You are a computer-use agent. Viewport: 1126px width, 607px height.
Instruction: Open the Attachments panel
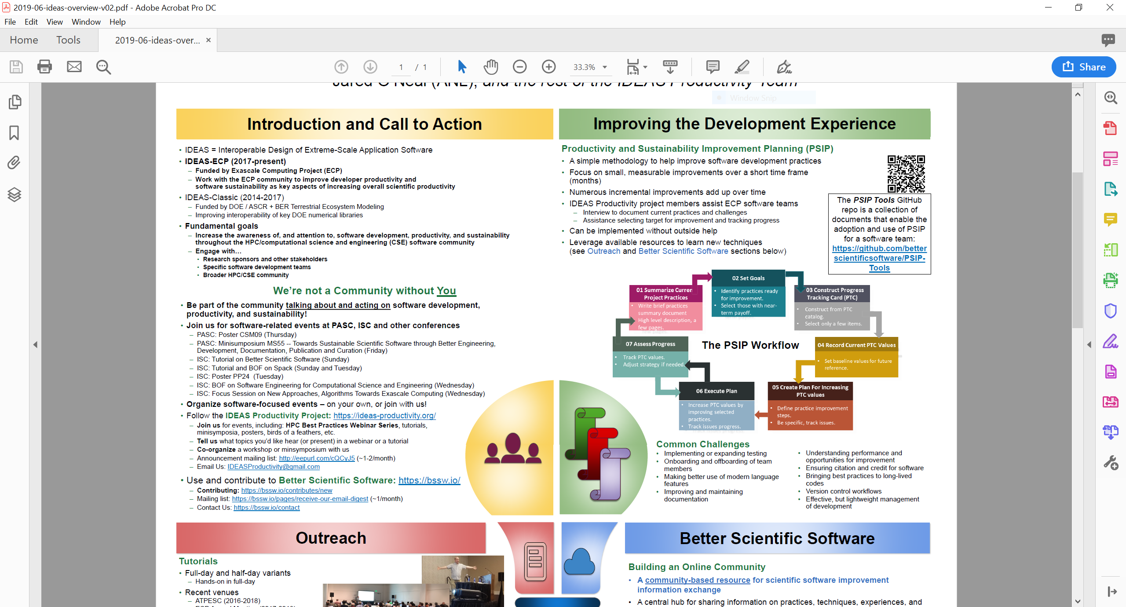click(14, 162)
